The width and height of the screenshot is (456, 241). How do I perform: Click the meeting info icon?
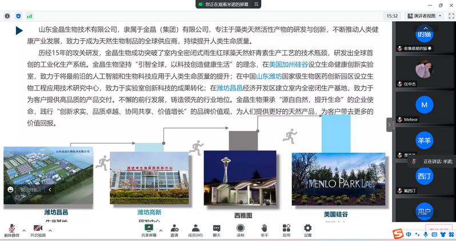tap(7, 17)
